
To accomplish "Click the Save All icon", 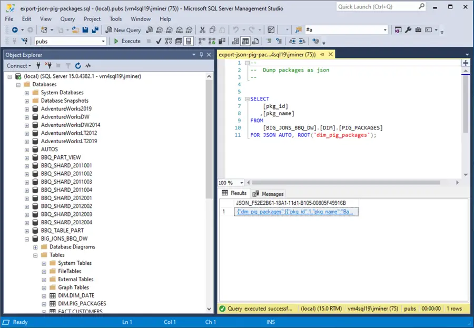I will coord(95,29).
